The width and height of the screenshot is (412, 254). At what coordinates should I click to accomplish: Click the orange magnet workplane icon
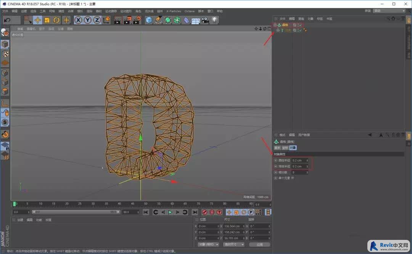[x=5, y=135]
